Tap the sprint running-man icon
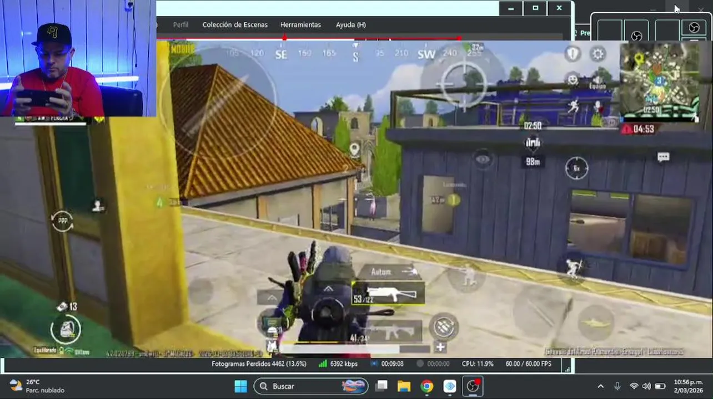 pyautogui.click(x=573, y=105)
